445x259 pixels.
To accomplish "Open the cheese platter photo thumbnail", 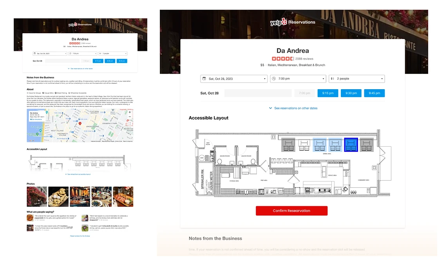I will 58,196.
